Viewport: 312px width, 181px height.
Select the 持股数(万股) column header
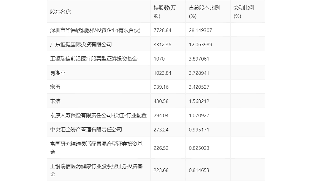pos(165,12)
